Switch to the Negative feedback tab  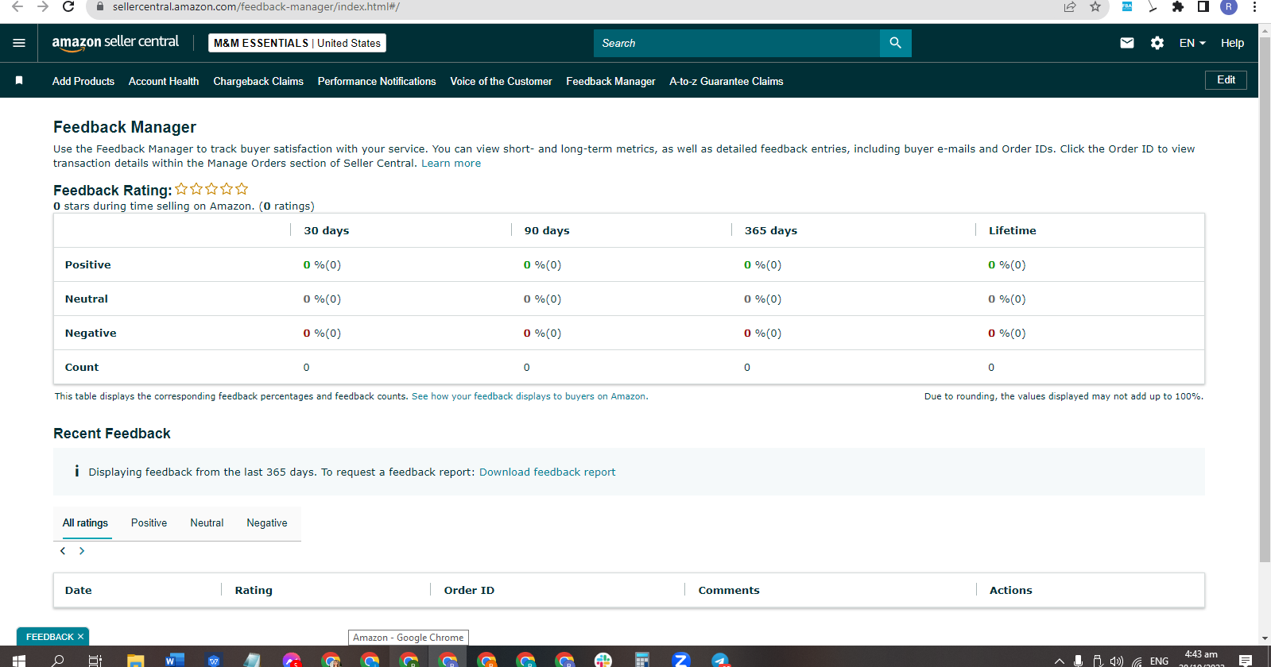[267, 522]
